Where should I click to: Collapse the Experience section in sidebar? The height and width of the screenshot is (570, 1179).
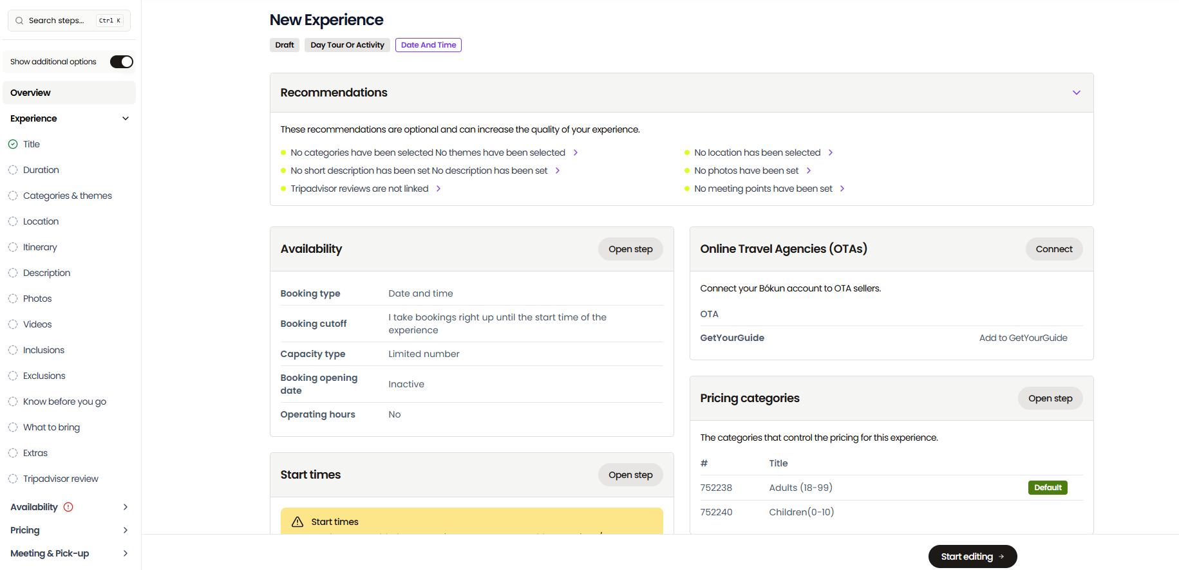(126, 118)
